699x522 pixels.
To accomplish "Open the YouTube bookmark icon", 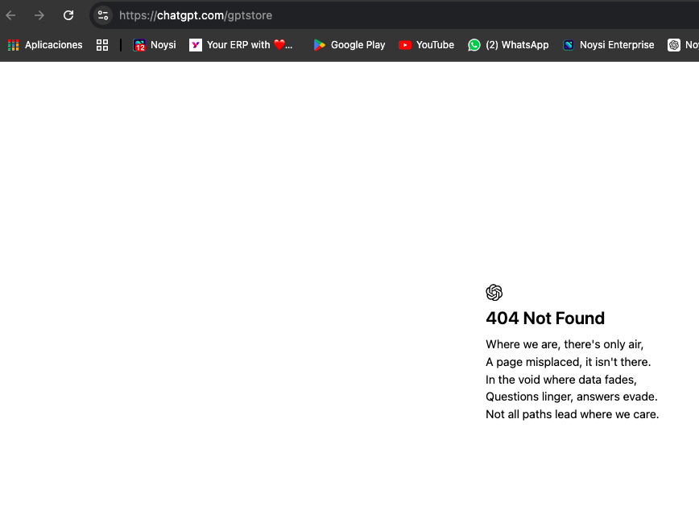I will pos(405,45).
